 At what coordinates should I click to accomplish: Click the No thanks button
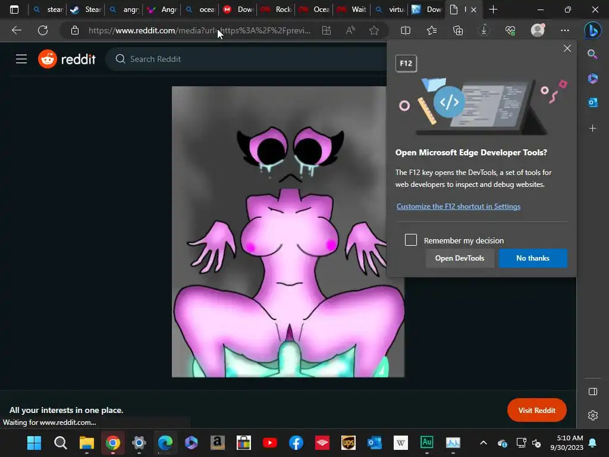(x=532, y=258)
